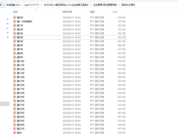Click the file icon for 绪论
The image size is (178, 139).
point(15,133)
